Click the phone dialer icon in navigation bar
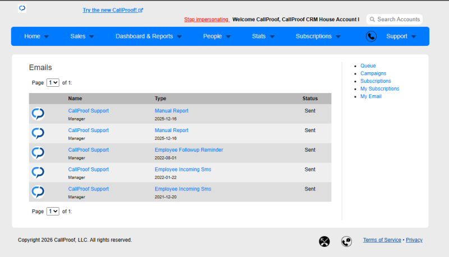The width and height of the screenshot is (449, 257). 371,36
